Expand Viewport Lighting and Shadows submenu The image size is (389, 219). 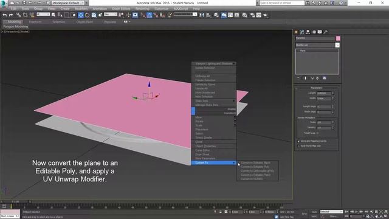214,63
